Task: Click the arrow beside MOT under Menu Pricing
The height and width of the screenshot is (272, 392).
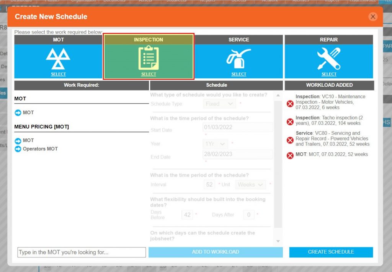Action: pyautogui.click(x=18, y=140)
